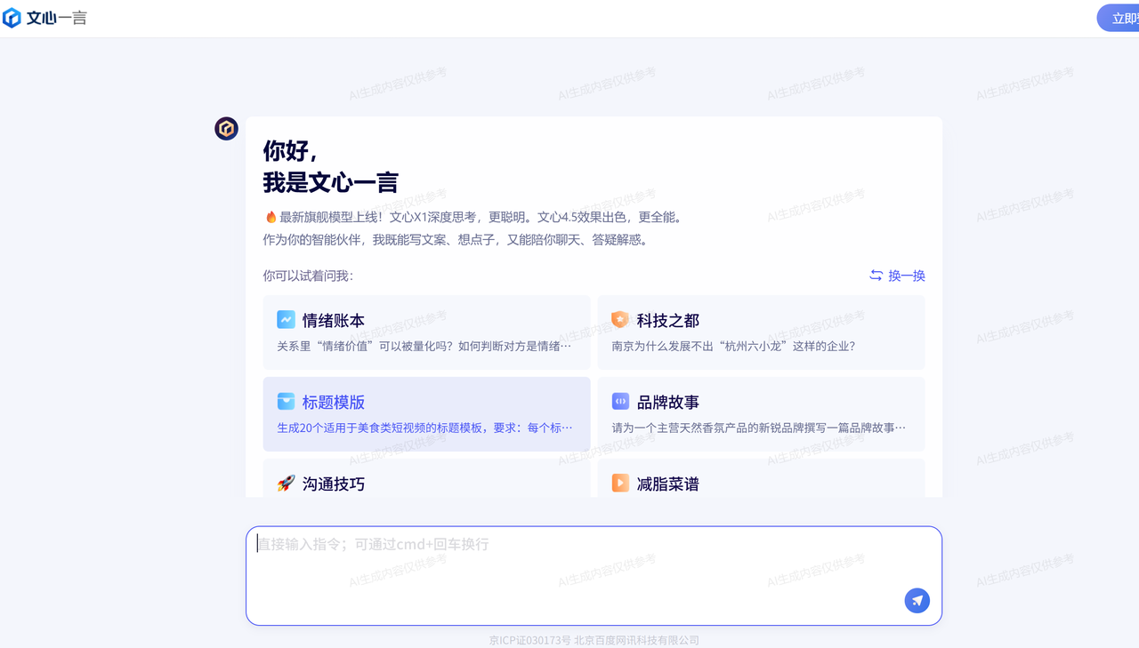
Task: Click the 文心一言 title text in header
Action: tap(57, 18)
